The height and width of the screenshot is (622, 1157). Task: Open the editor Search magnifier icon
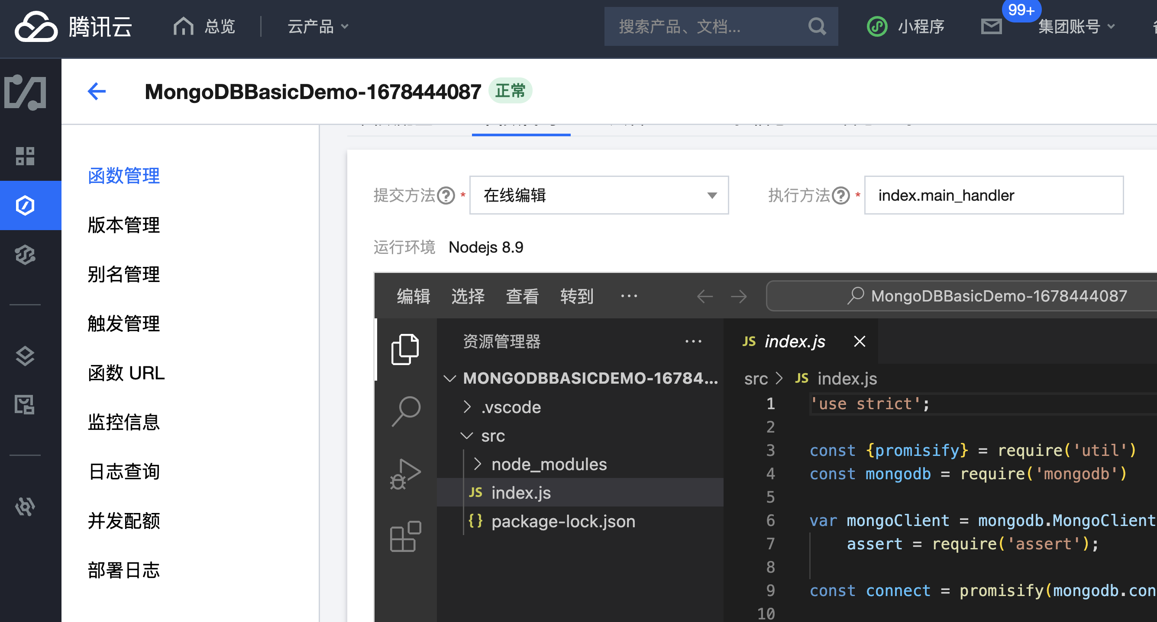point(406,410)
